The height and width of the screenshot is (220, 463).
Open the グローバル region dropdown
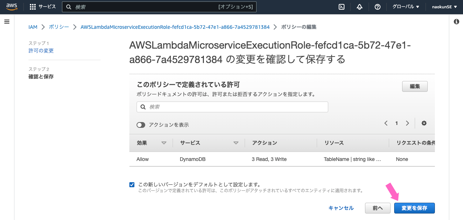[405, 7]
